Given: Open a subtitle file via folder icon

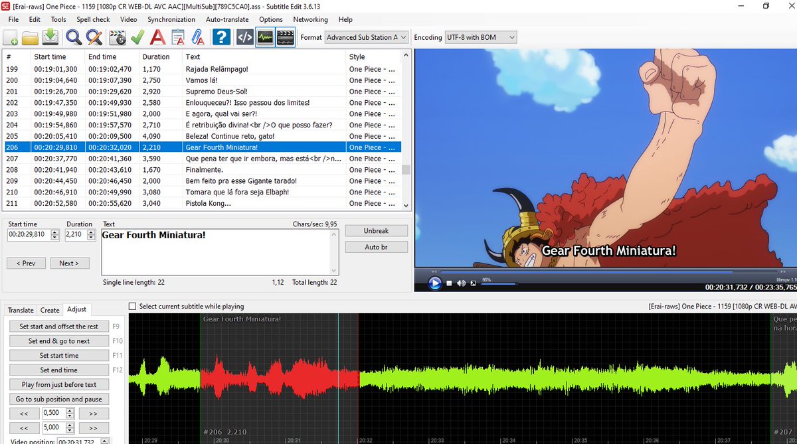Looking at the screenshot, I should point(30,38).
